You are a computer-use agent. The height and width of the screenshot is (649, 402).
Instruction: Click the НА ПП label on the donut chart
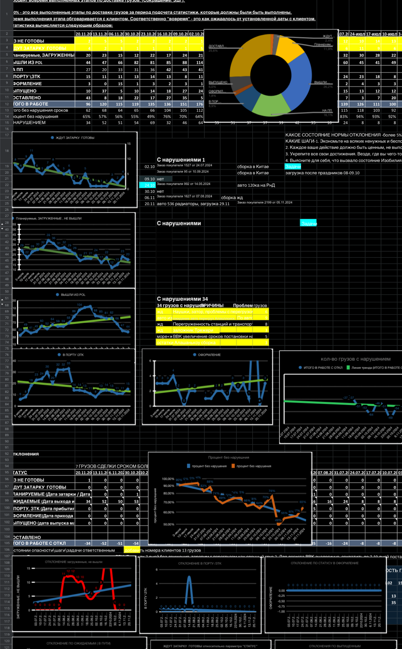[327, 110]
